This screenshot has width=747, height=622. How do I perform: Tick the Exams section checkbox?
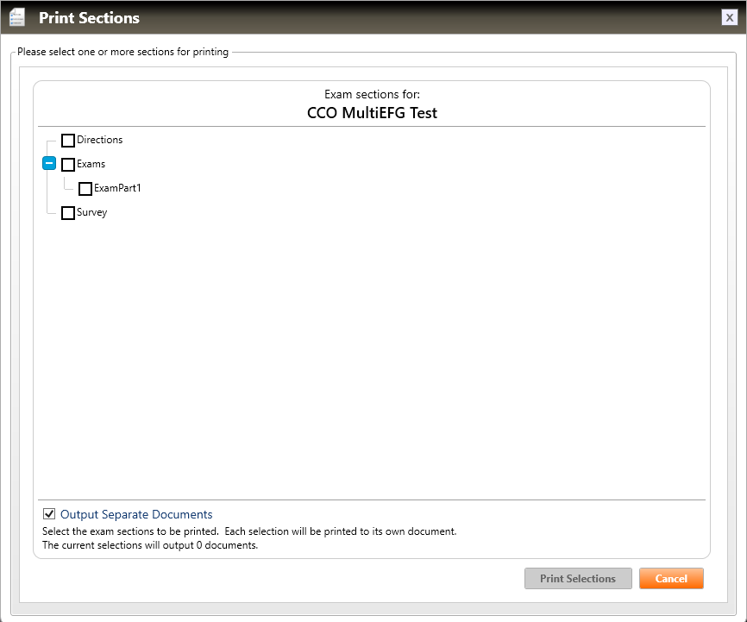68,165
